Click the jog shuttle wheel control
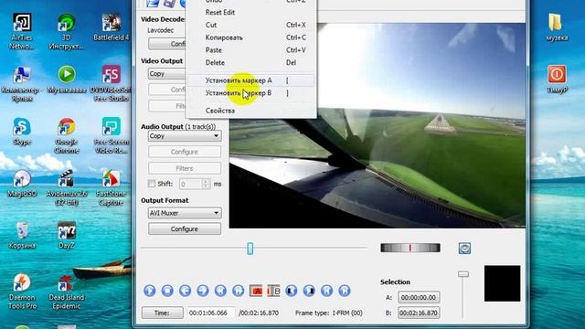The height and width of the screenshot is (329, 585). tap(410, 248)
